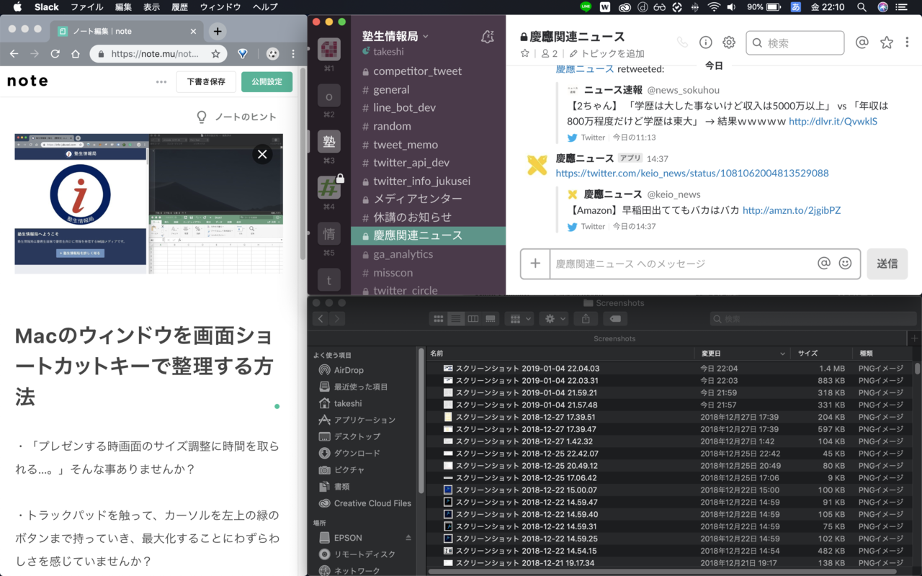Open ノートのヒント link
922x576 pixels.
(236, 117)
